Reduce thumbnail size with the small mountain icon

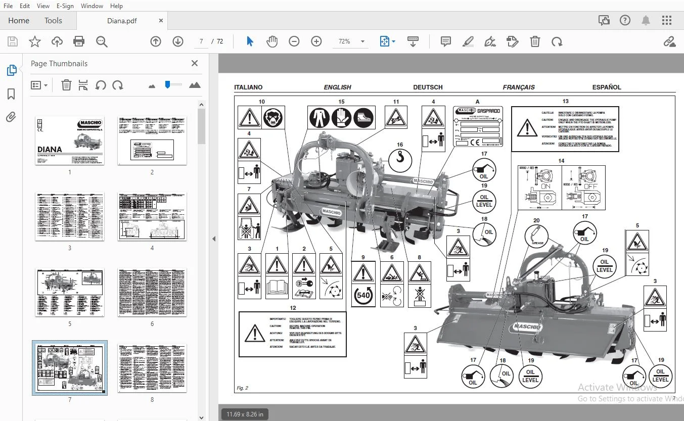coord(152,86)
